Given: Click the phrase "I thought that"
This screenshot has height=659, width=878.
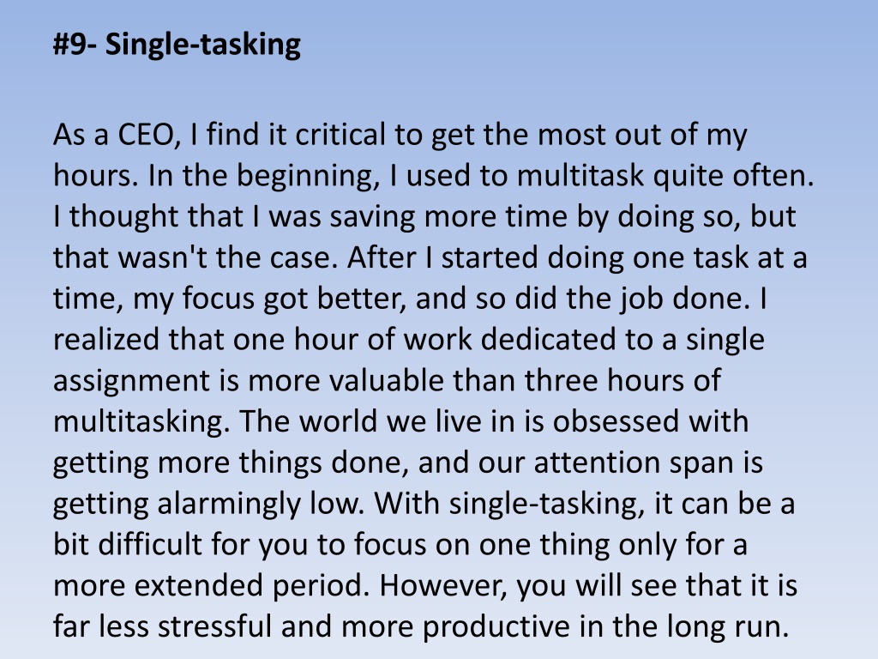Looking at the screenshot, I should pos(147,217).
